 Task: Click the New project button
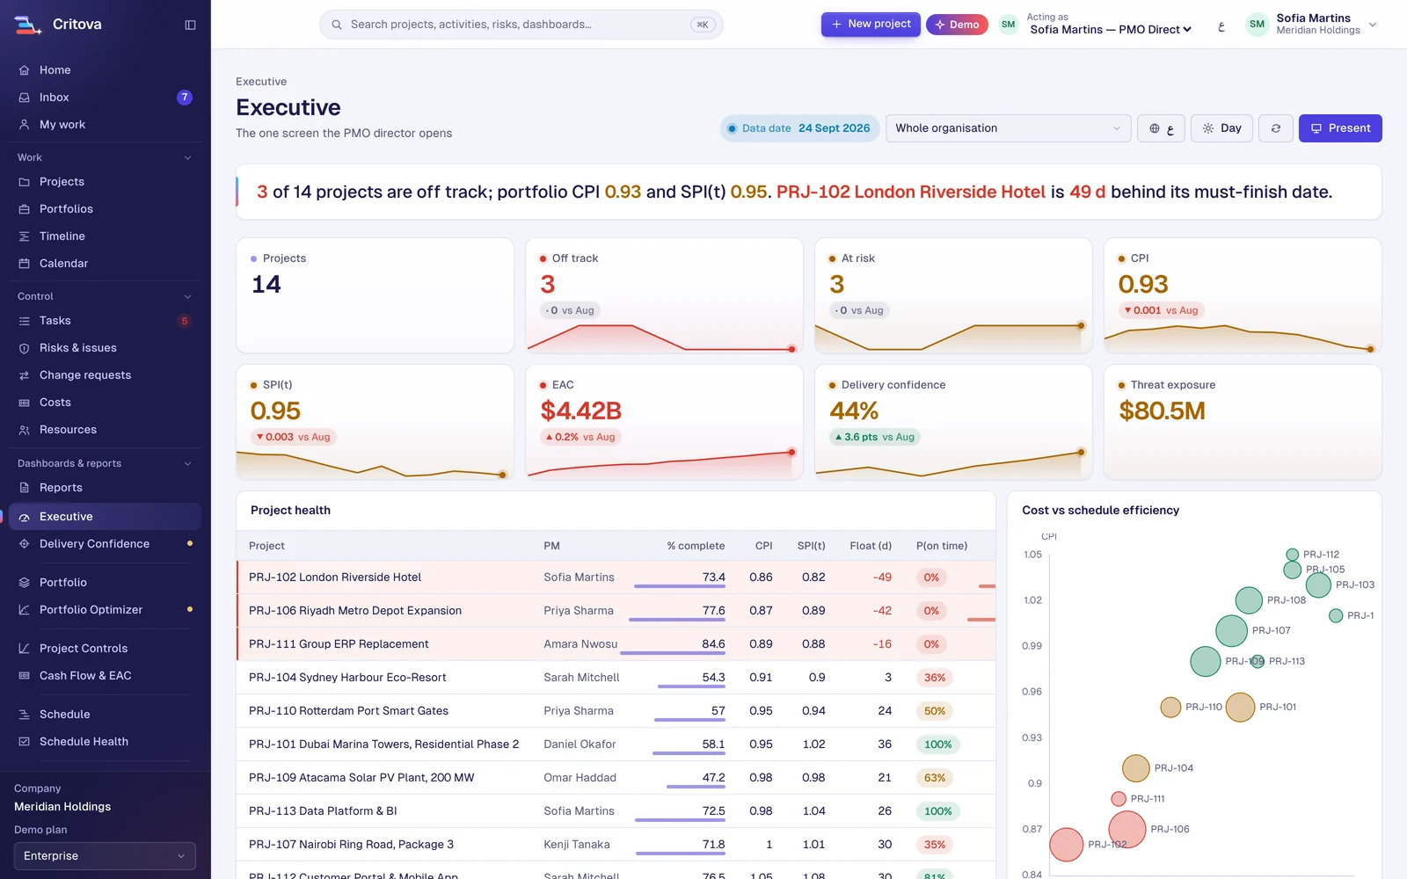click(x=871, y=25)
